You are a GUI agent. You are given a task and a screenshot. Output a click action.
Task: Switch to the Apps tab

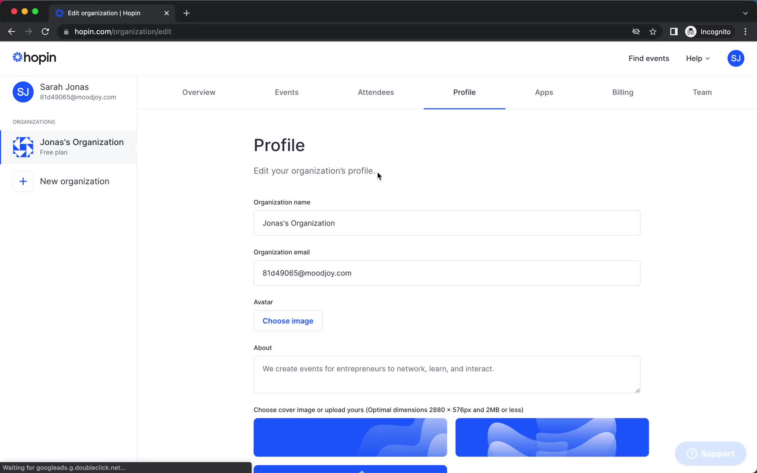point(544,92)
